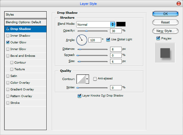Click the Distance slider handle
183x135 pixels.
(x=80, y=49)
